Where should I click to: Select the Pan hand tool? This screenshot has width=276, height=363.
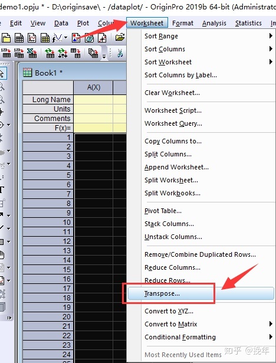[2, 255]
